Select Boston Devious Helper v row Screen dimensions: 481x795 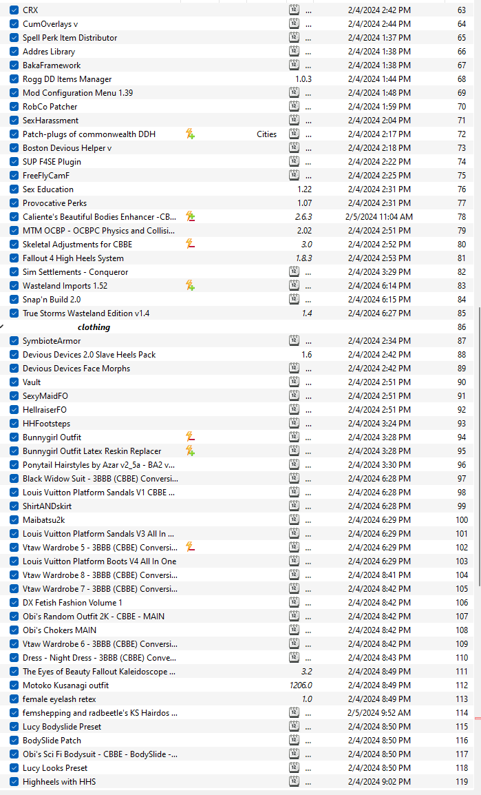(67, 148)
